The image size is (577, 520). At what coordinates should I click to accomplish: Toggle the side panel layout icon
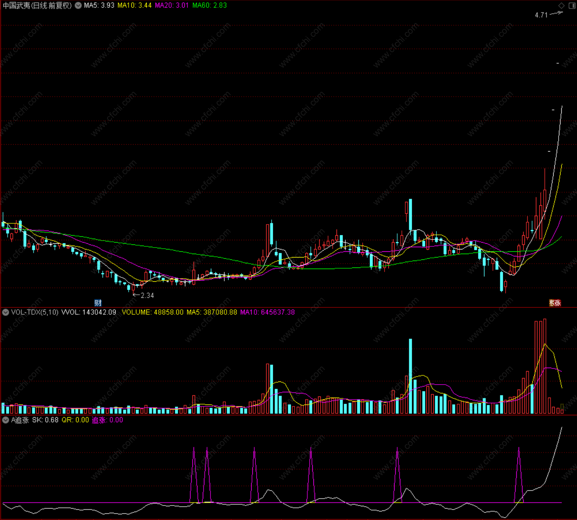(572, 5)
